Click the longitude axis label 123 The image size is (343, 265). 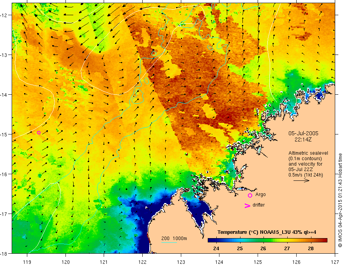click(x=181, y=262)
